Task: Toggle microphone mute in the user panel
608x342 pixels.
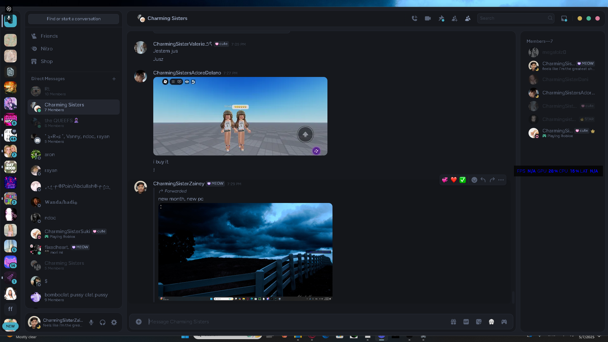Action: [91, 322]
